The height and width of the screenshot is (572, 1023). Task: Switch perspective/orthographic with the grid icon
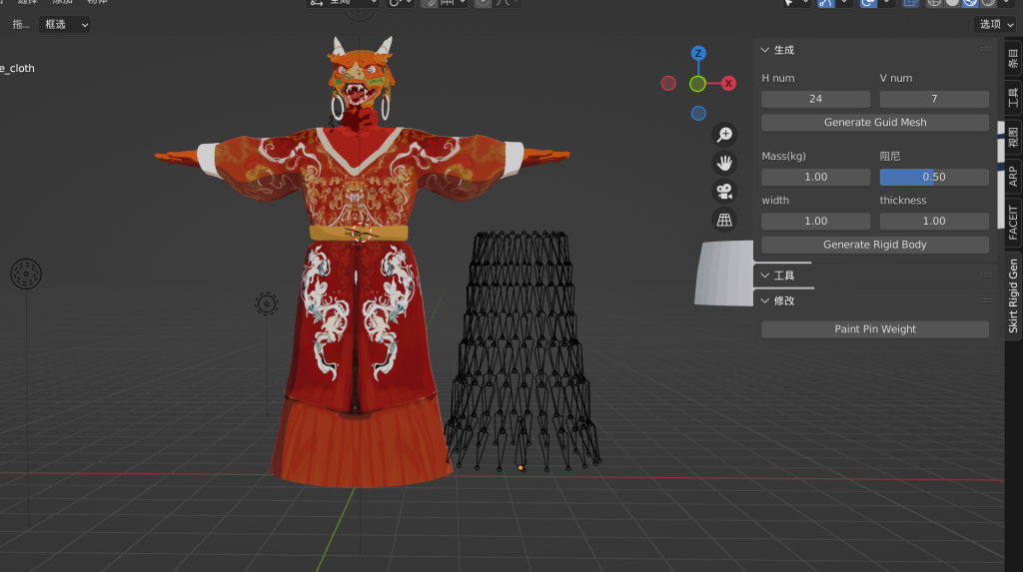(x=724, y=220)
